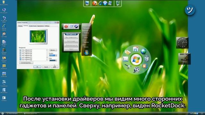Open Internet Explorer desktop shortcut
The image size is (205, 115).
pyautogui.click(x=4, y=27)
